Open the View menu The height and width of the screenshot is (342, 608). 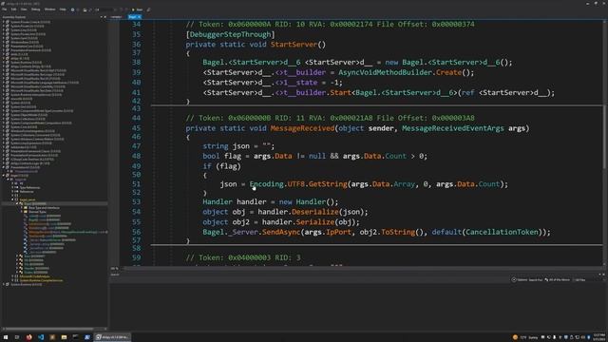24,9
